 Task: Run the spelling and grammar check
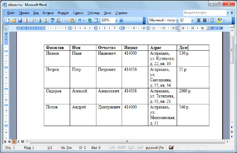(x=53, y=20)
